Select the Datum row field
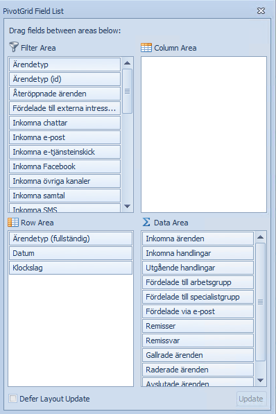 coord(71,253)
